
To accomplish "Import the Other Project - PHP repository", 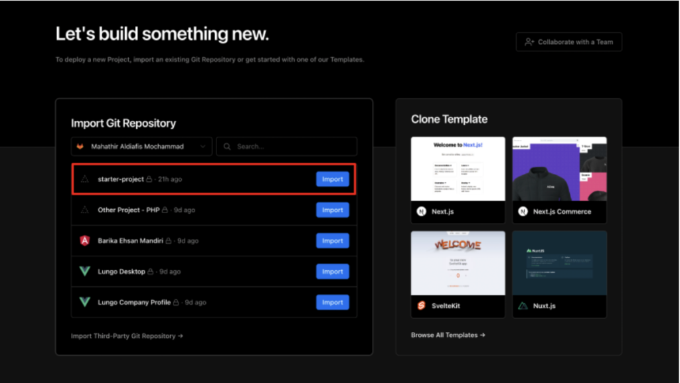I will point(332,210).
